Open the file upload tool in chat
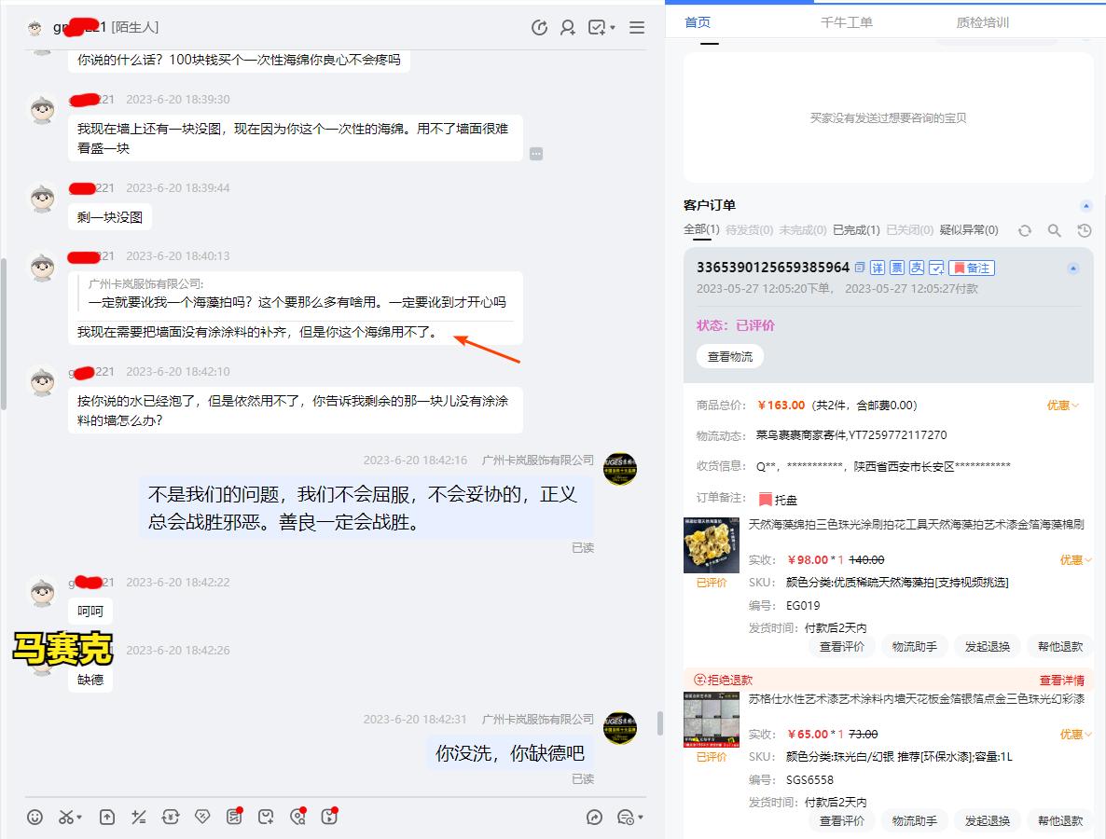1106x839 pixels. 106,817
